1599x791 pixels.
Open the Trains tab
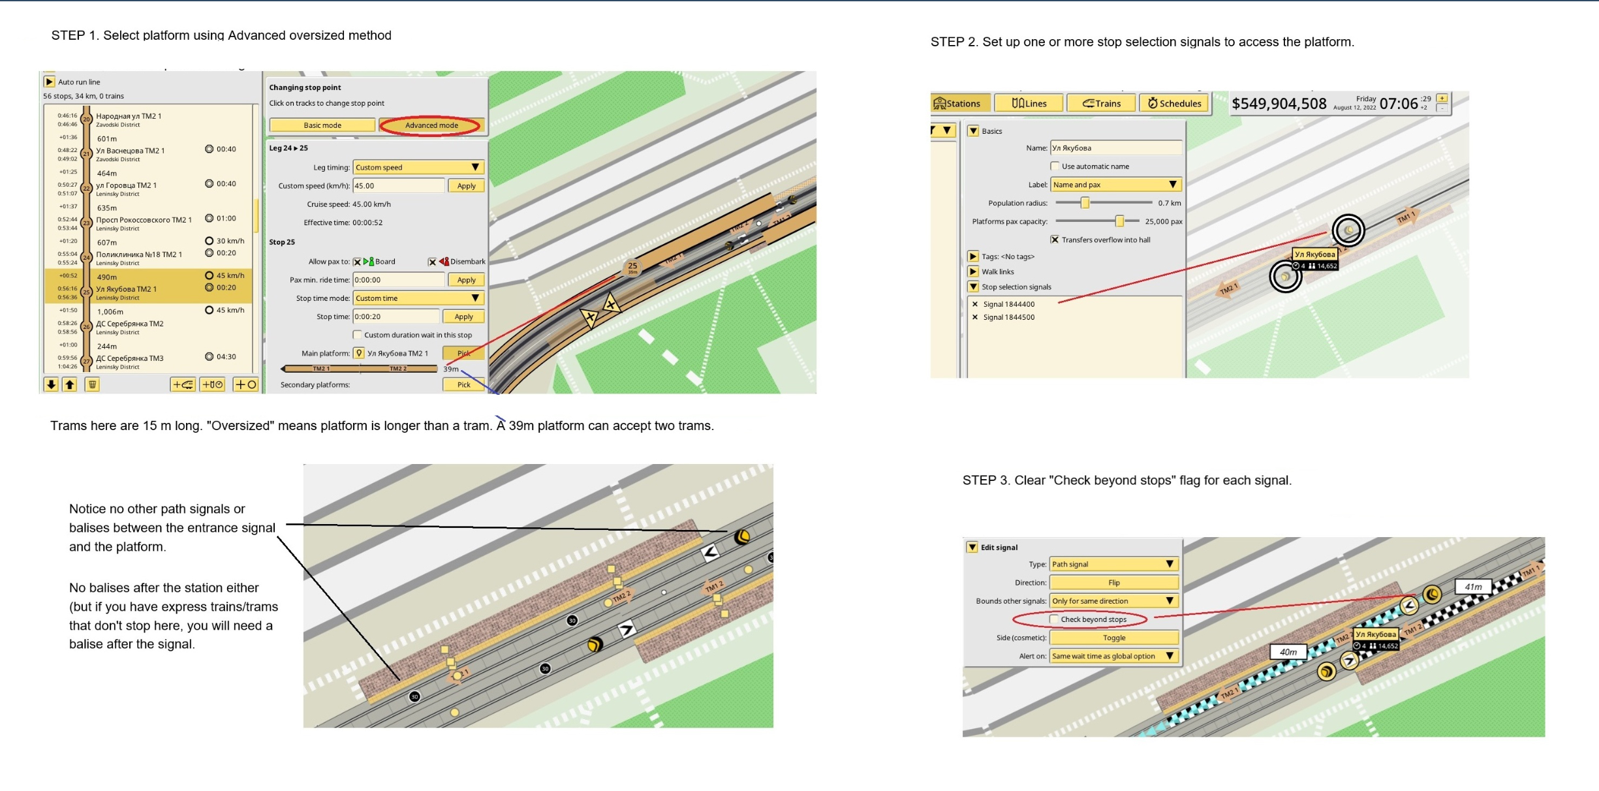click(1102, 103)
